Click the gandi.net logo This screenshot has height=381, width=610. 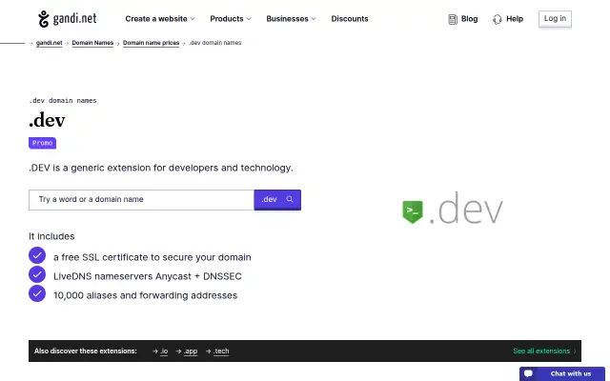(68, 19)
